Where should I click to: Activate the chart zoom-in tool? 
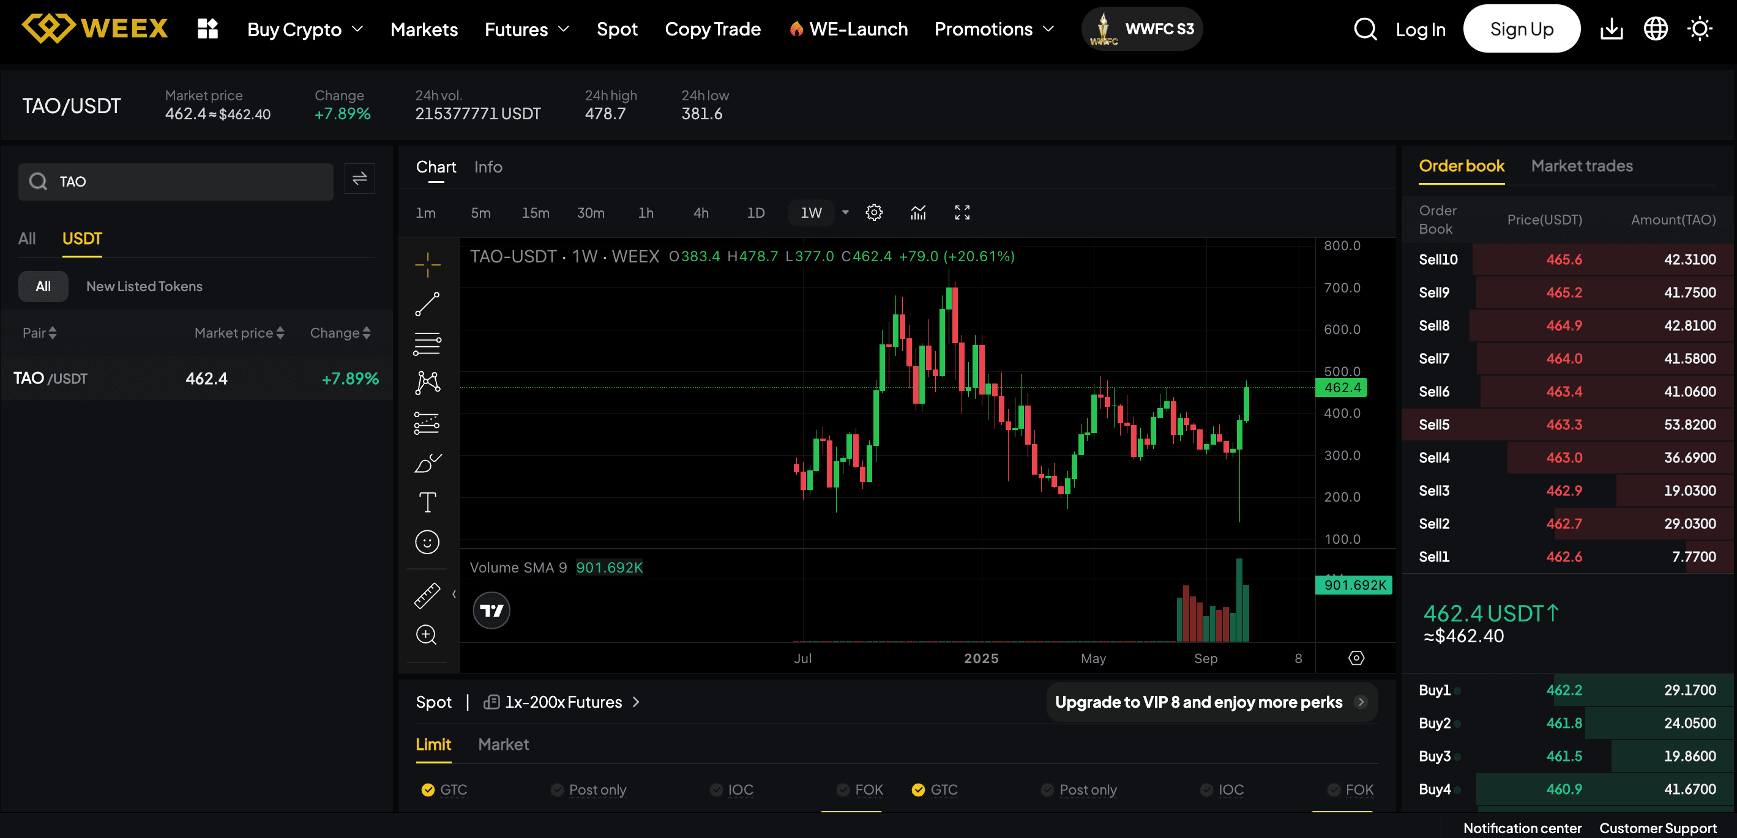click(427, 634)
